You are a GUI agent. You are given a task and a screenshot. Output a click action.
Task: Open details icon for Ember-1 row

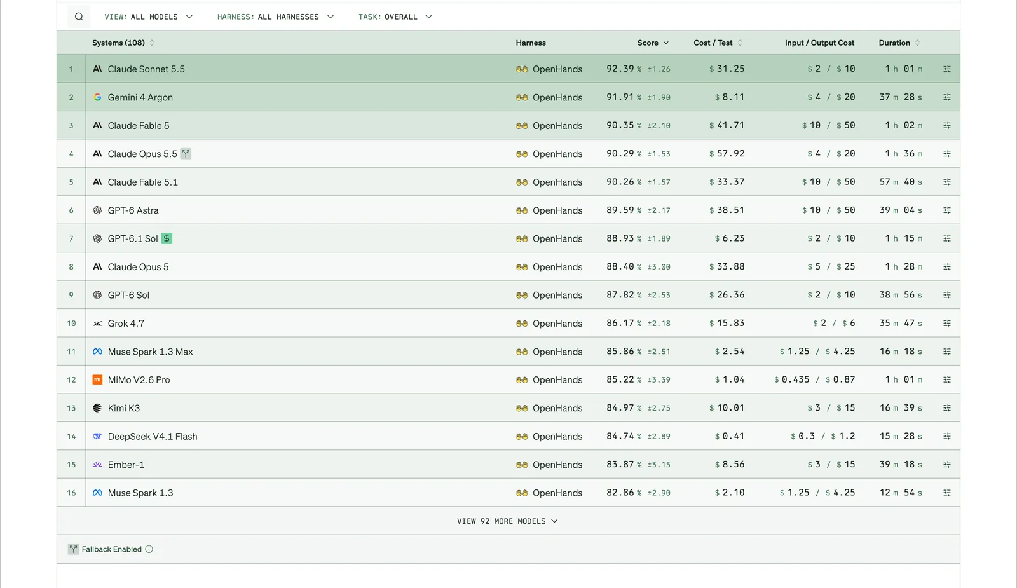[x=947, y=465]
